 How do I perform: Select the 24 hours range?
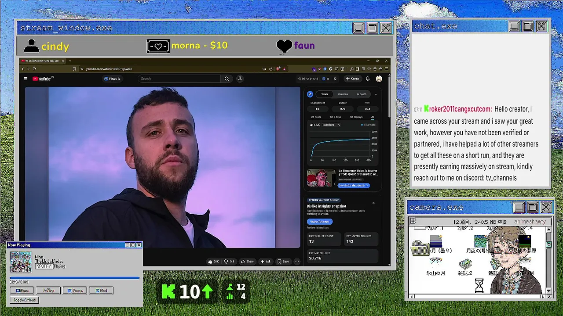316,117
